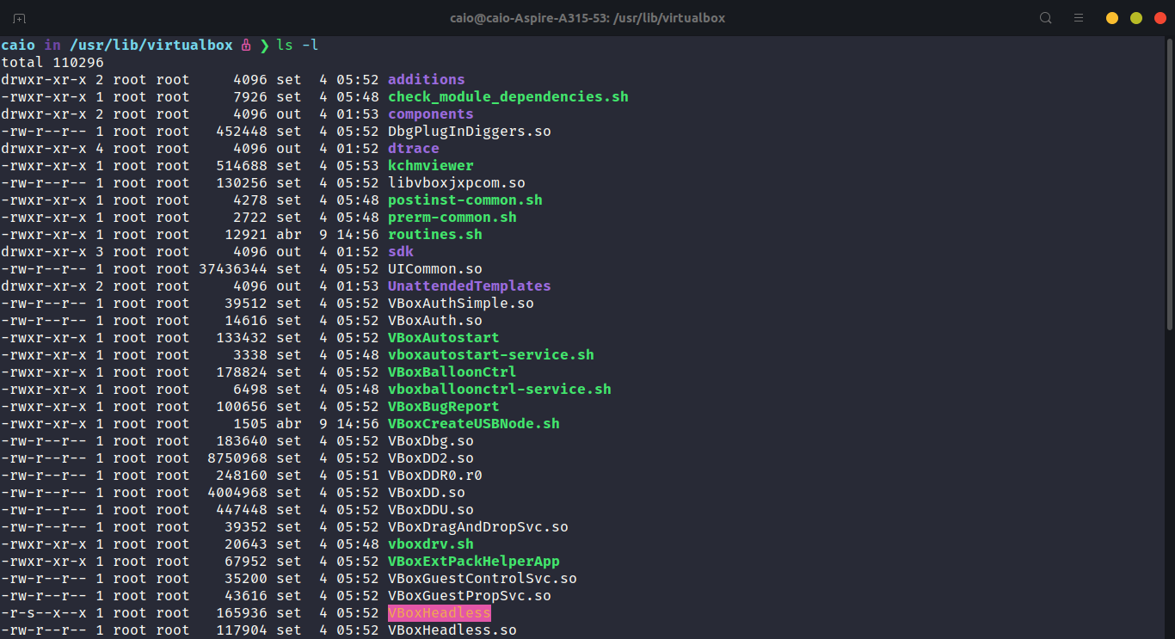Click 'VBoxHeadless.so' file name

(452, 630)
